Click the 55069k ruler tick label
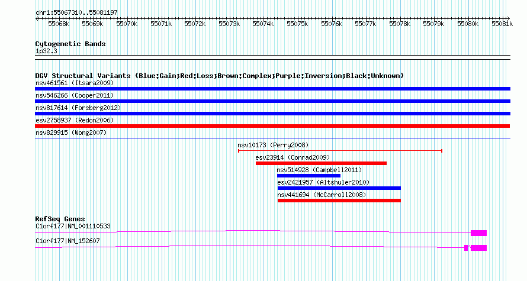The height and width of the screenshot is (281, 527). click(92, 24)
